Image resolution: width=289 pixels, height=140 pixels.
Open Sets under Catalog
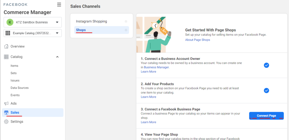tap(14, 73)
